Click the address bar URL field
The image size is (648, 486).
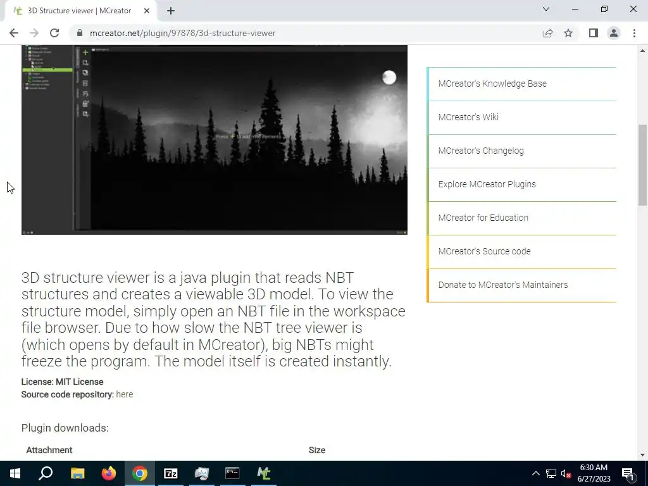(306, 33)
